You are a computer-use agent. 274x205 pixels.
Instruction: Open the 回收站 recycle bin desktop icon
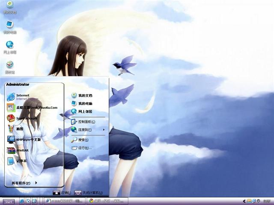tap(10, 67)
